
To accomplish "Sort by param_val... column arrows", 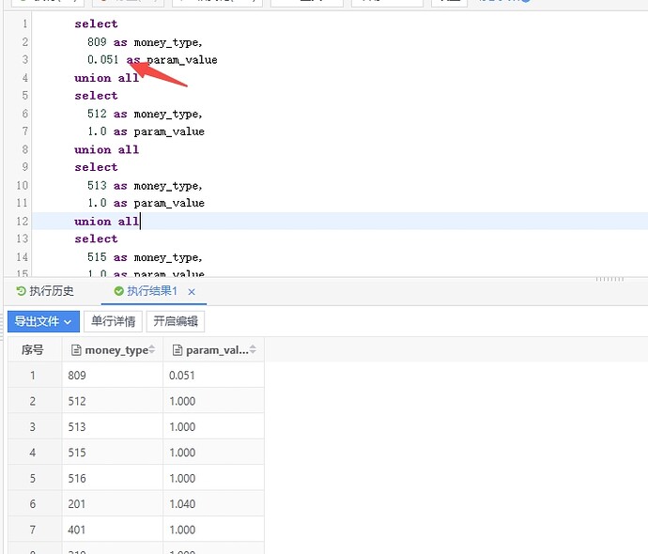I will (x=253, y=349).
